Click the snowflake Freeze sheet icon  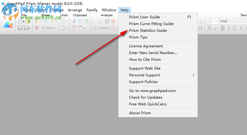point(46,21)
